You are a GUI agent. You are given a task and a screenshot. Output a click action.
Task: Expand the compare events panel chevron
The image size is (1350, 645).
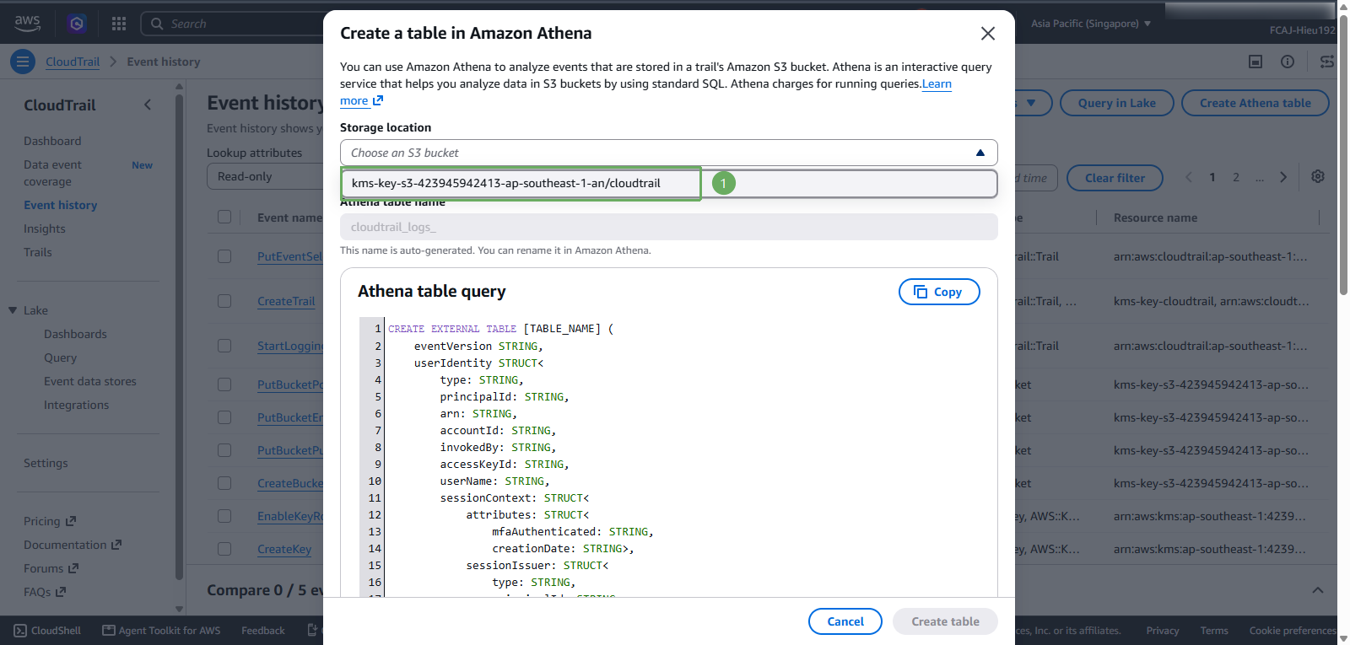(x=1318, y=590)
